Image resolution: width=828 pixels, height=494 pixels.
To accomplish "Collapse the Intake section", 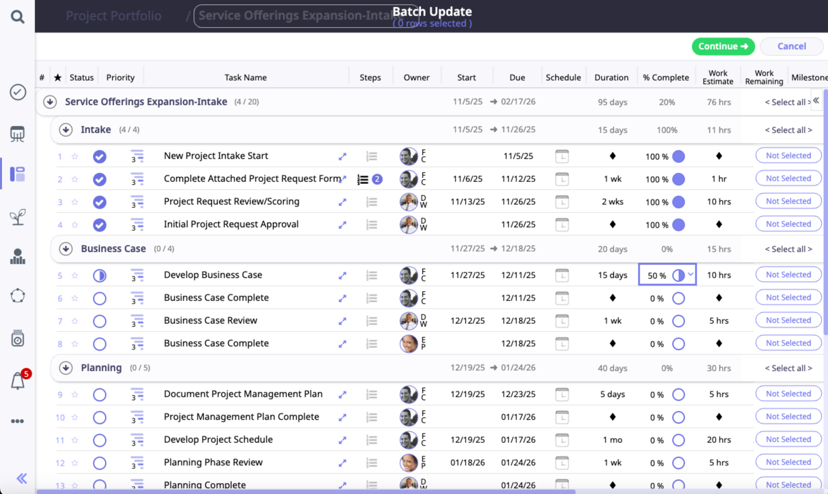I will [x=66, y=130].
